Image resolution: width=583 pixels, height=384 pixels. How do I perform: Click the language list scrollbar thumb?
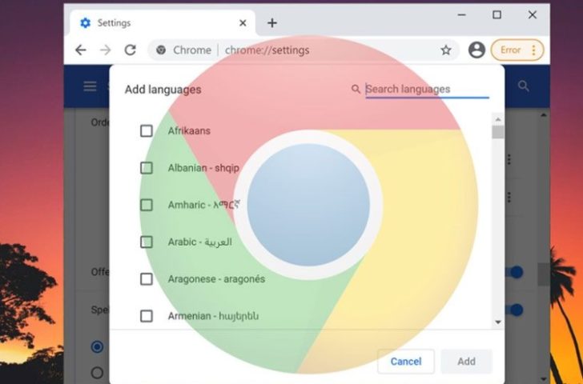point(498,132)
